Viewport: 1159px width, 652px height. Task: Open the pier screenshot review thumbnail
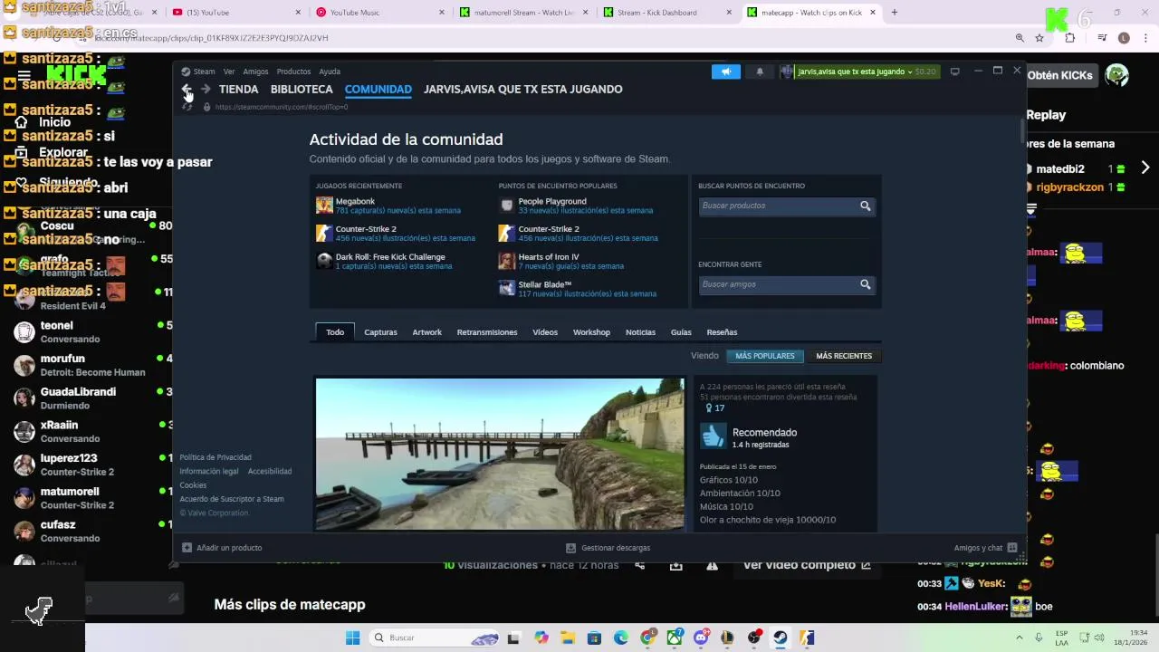pos(500,454)
